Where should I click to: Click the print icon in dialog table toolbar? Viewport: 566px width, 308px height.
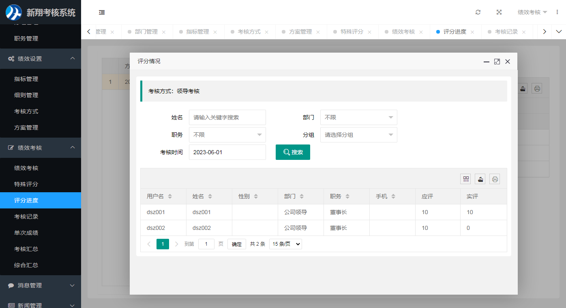coord(495,179)
